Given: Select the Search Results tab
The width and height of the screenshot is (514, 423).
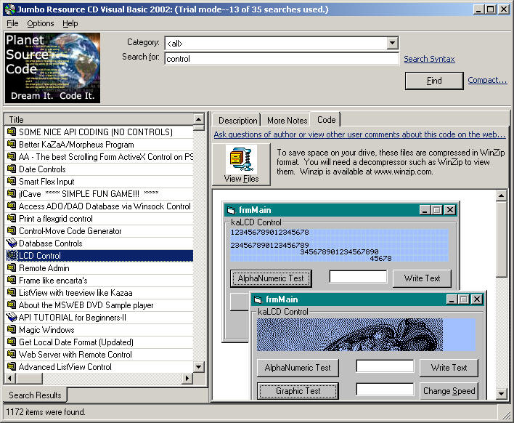Looking at the screenshot, I should [x=35, y=395].
